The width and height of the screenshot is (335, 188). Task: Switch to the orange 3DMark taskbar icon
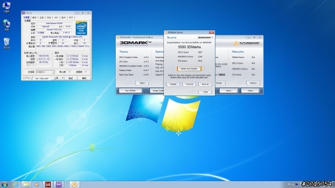click(74, 184)
